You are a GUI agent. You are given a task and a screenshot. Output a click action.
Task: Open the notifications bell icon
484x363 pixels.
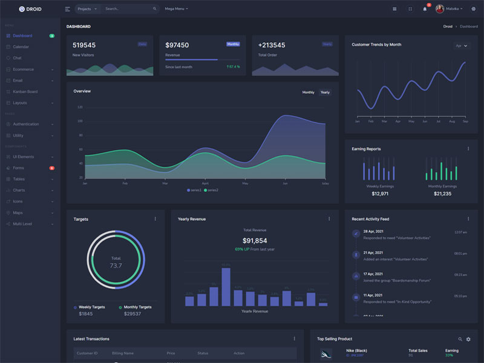[425, 9]
